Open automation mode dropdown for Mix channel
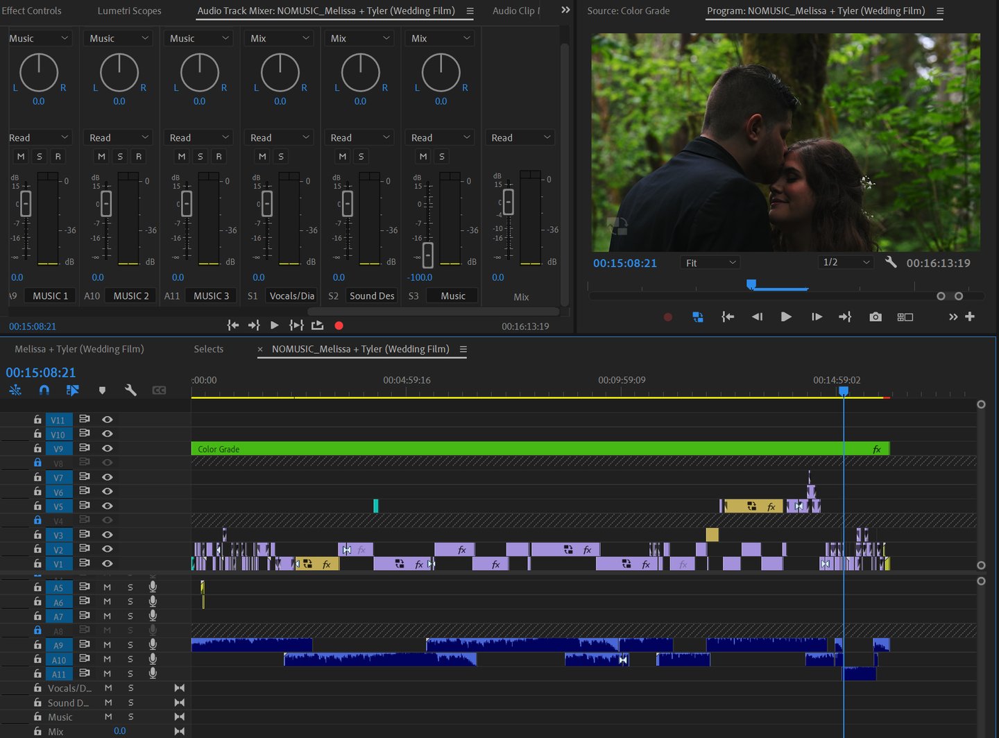This screenshot has width=999, height=738. [x=522, y=137]
